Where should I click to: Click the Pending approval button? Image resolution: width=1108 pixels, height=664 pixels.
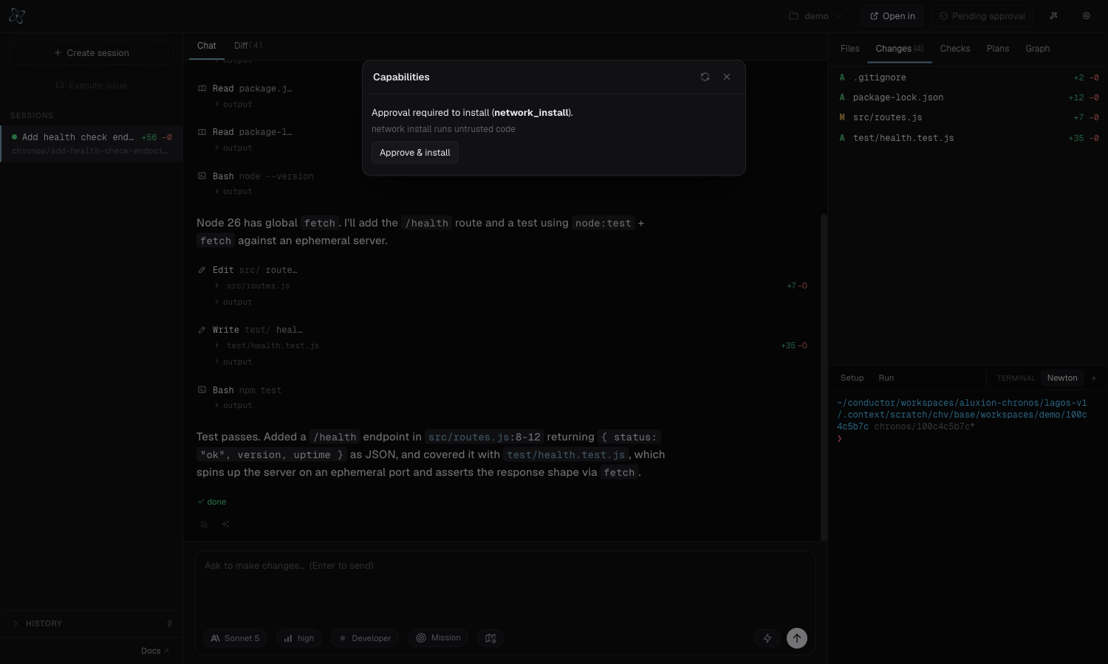[982, 15]
